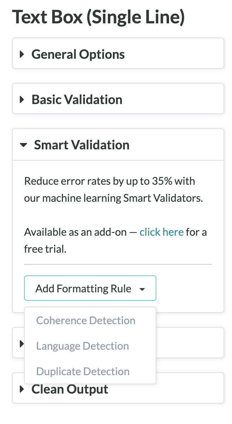Click the Basic Validation header label
The width and height of the screenshot is (232, 424).
point(77,99)
